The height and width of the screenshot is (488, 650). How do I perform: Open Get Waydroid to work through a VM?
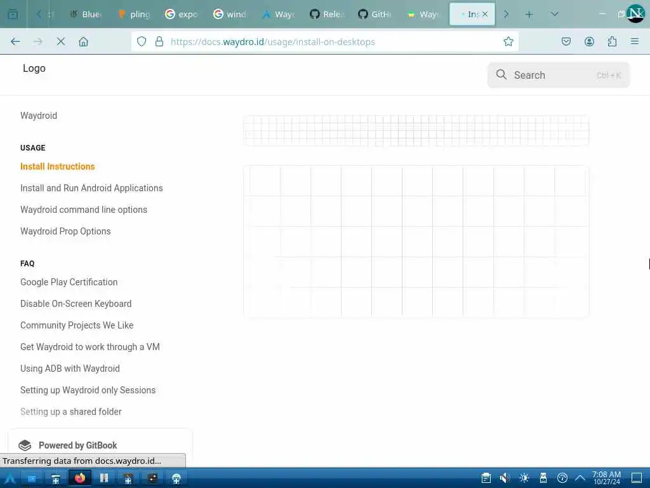[90, 347]
